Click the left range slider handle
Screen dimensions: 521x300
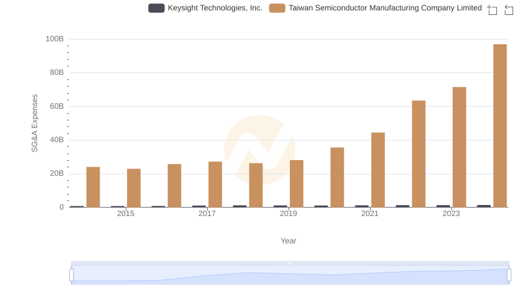(x=72, y=275)
